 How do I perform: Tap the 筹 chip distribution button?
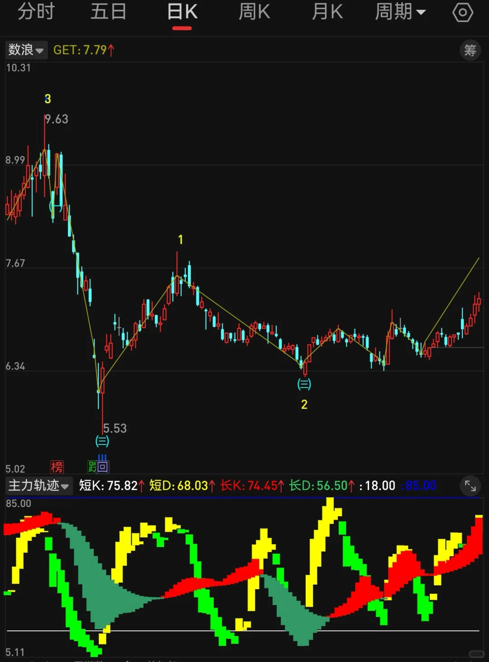point(470,50)
